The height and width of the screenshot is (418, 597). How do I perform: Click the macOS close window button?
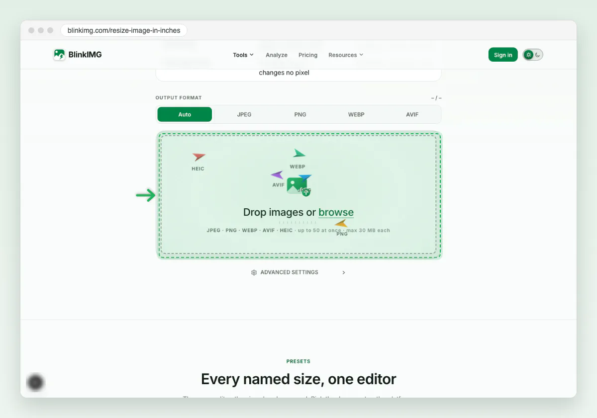(31, 30)
